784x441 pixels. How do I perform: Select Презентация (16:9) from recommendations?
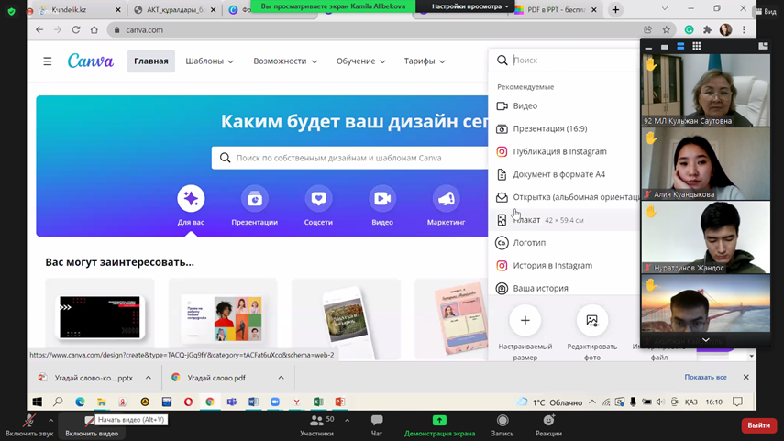tap(549, 128)
